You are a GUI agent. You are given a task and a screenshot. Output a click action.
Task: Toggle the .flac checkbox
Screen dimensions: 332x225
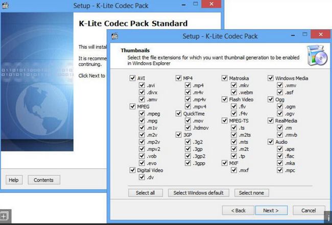[x=280, y=156]
